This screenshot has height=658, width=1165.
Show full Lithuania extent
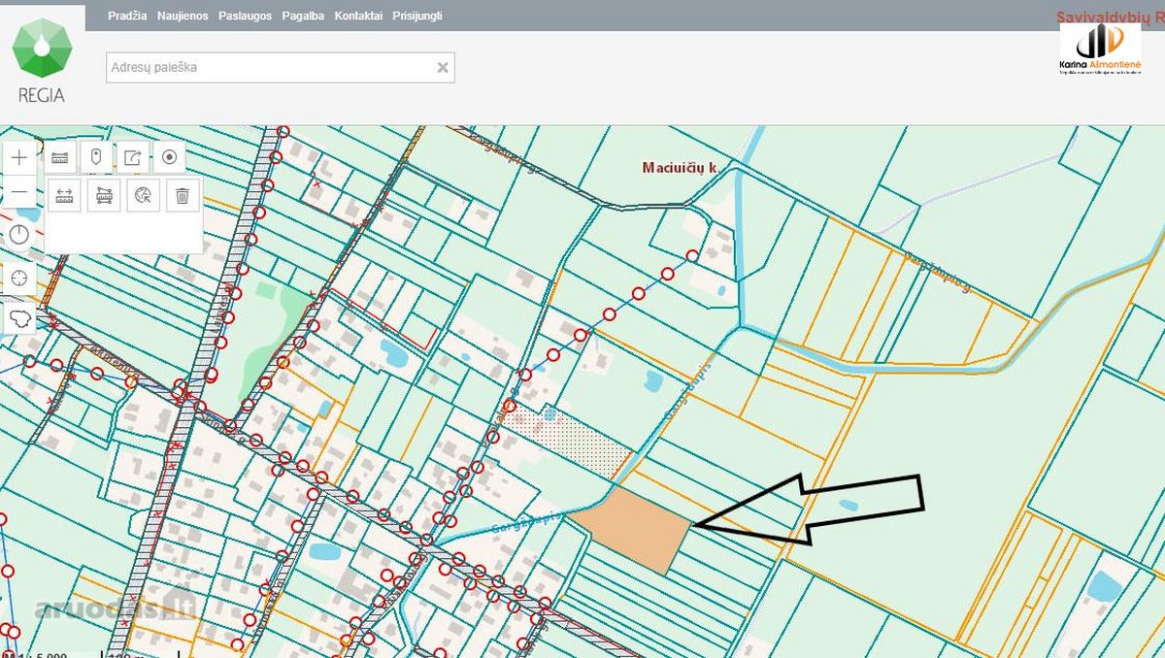coord(20,317)
